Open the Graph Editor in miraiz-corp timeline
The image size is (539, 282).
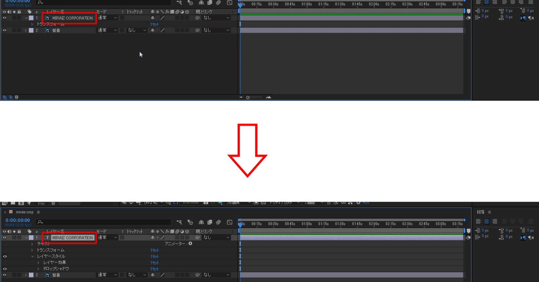[x=230, y=222]
